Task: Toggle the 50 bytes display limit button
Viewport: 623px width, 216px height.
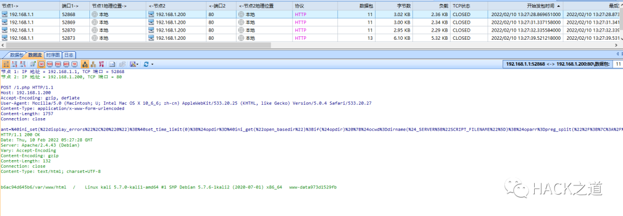Action: pos(42,64)
